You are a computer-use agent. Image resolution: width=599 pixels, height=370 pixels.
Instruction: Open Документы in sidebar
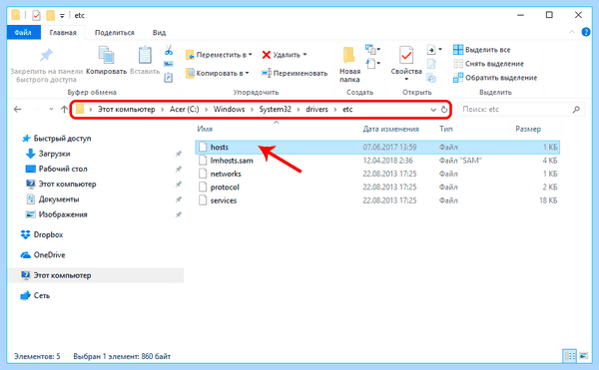(x=53, y=199)
